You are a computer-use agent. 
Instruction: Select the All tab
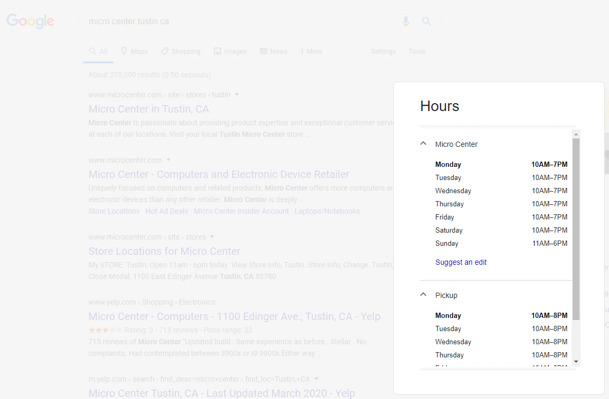[x=98, y=51]
